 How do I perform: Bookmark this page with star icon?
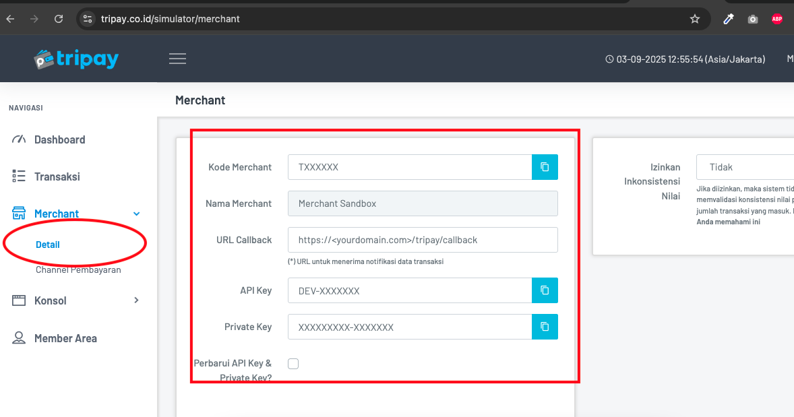pyautogui.click(x=695, y=19)
